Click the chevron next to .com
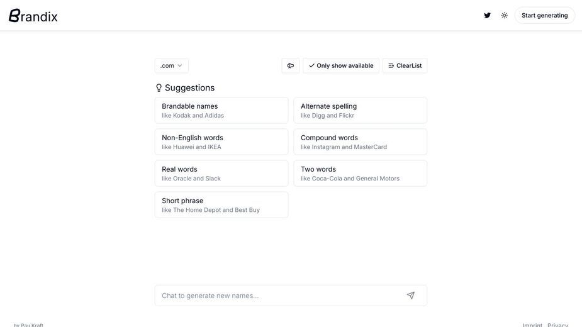Screen dimensions: 582x327 coord(180,65)
